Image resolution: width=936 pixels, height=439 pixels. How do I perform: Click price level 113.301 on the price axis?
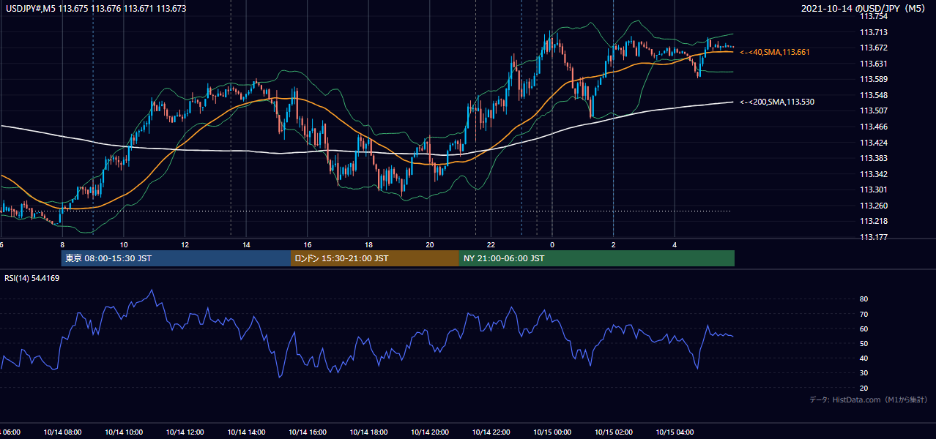[873, 190]
